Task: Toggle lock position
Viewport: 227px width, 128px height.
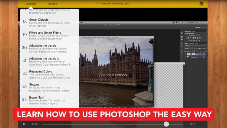Action: (192, 51)
